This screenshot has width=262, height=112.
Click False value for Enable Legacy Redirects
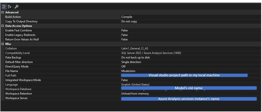coord(124,35)
